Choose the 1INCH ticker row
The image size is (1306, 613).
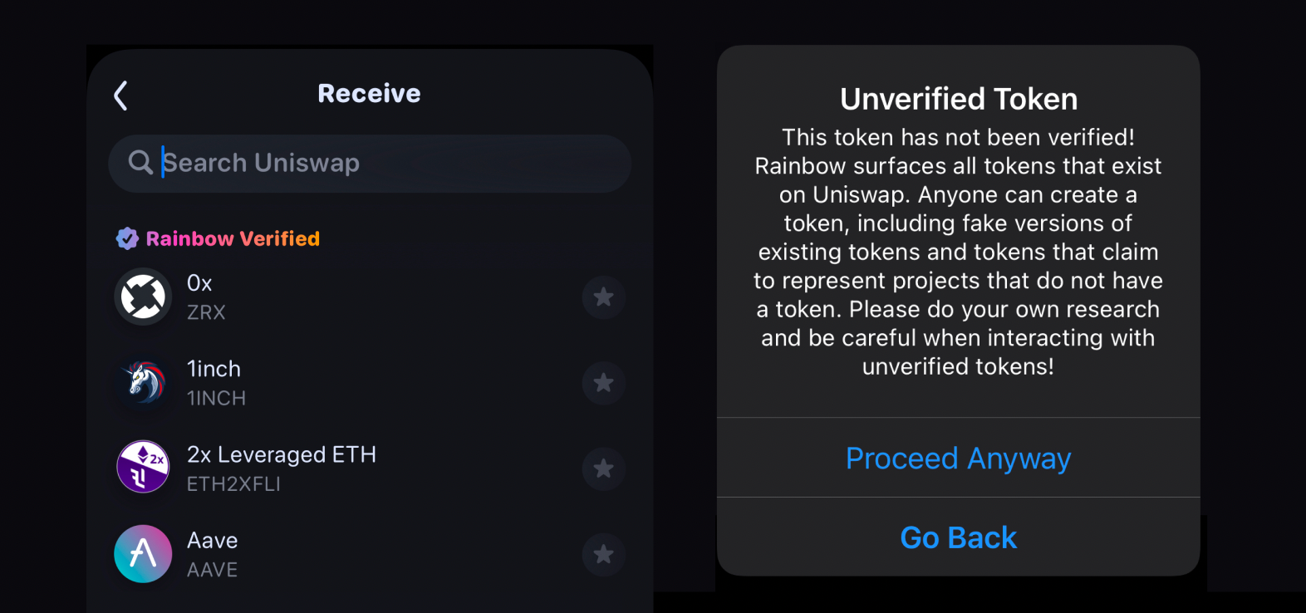[x=216, y=399]
